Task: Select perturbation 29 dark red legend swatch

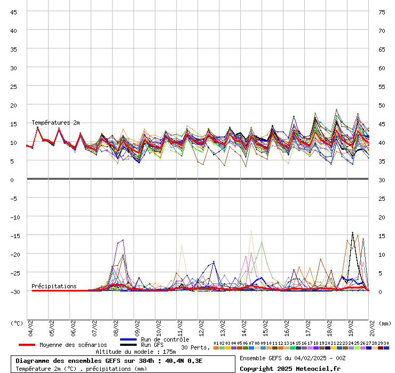Action: click(380, 348)
